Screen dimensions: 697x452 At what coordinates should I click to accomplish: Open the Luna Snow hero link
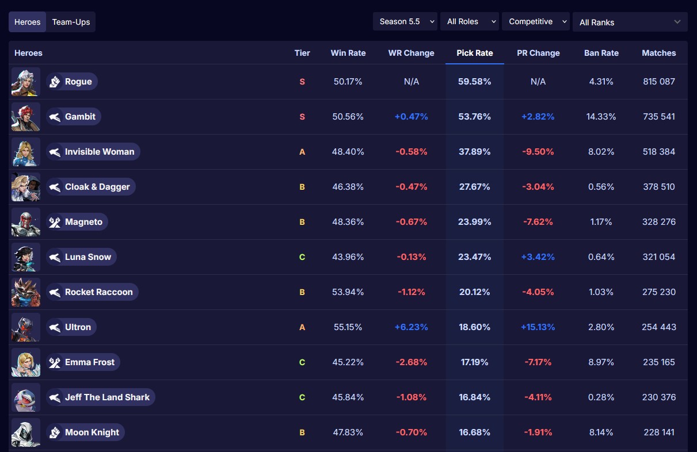(81, 257)
